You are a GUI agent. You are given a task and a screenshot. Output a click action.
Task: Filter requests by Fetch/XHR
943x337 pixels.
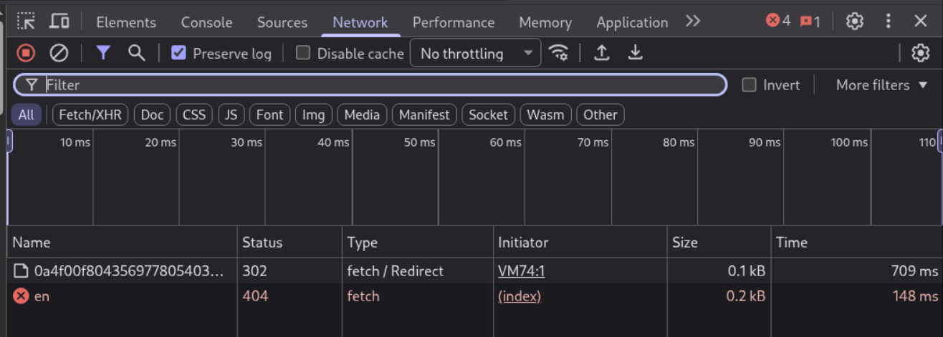90,114
